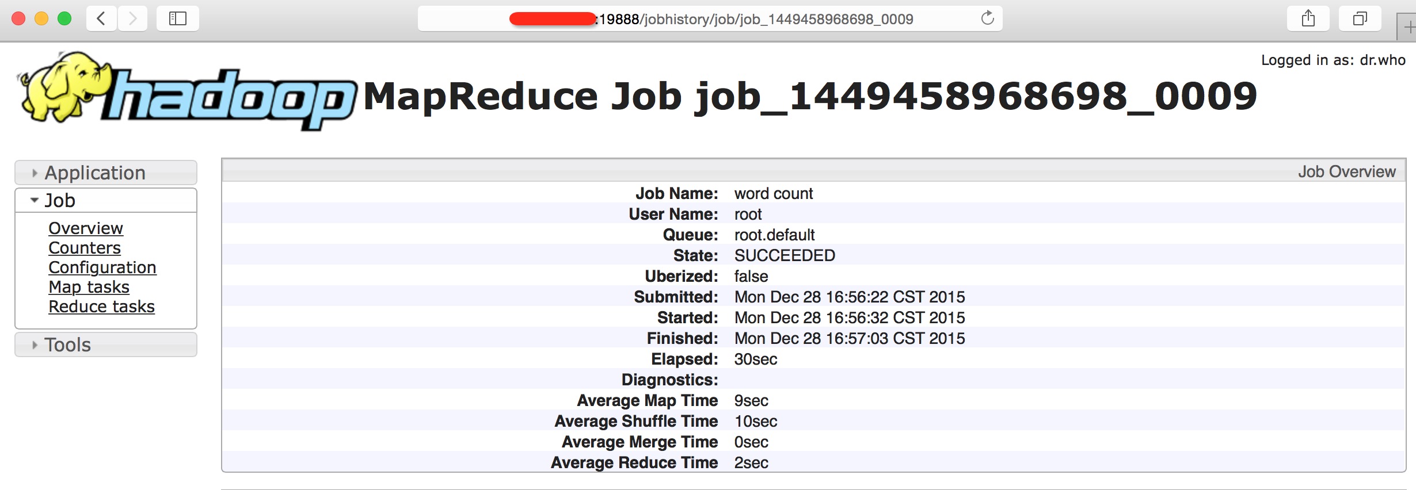
Task: Select the 'word count' job name value
Action: (x=774, y=193)
